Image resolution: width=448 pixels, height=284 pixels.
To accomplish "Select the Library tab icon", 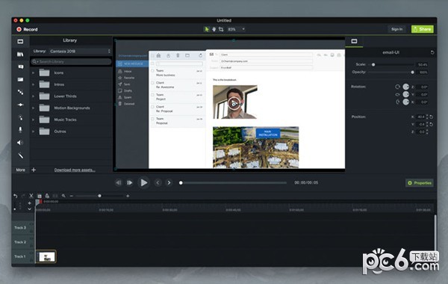I will click(20, 54).
